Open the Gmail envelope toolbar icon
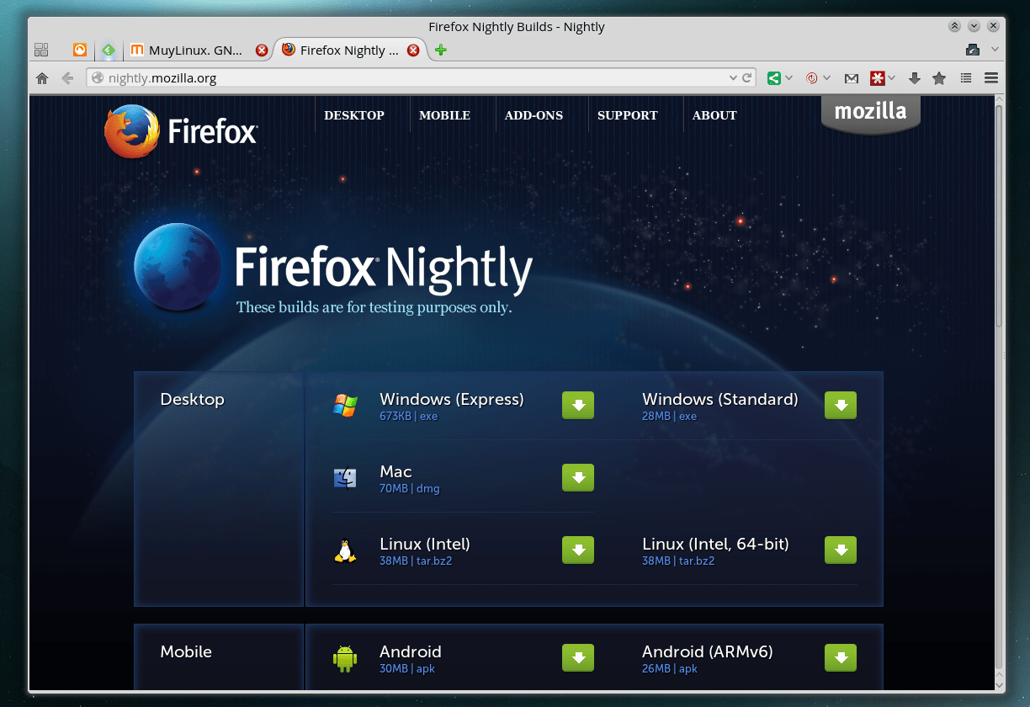The width and height of the screenshot is (1030, 707). (x=852, y=78)
